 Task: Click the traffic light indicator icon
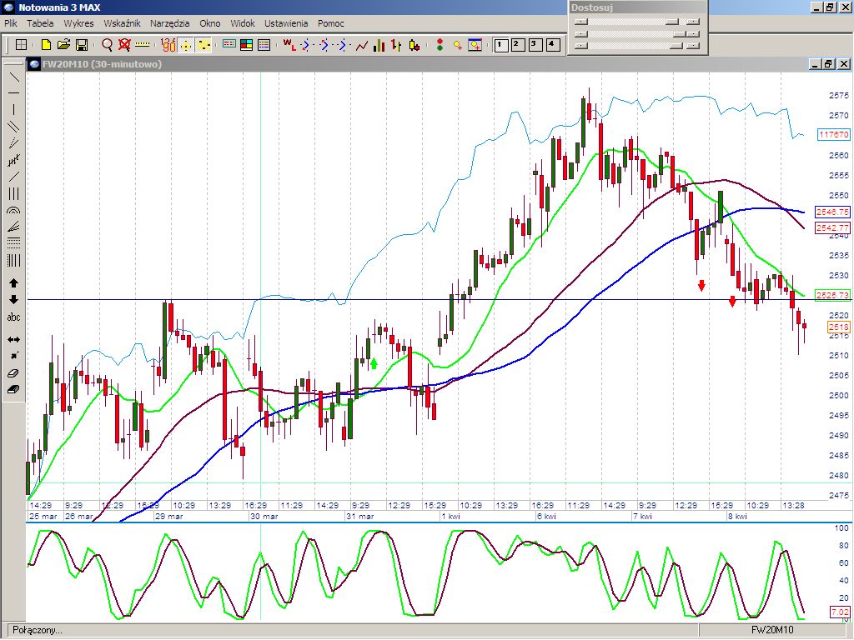(x=440, y=45)
